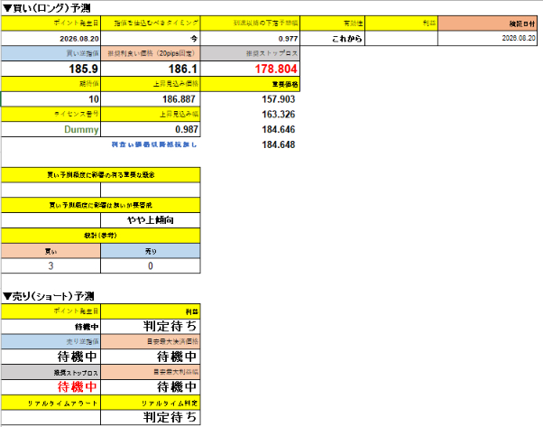543x427 pixels.
Task: Click the long-section date cell '2026.08.20' under ポイント発生日
Action: pos(51,39)
